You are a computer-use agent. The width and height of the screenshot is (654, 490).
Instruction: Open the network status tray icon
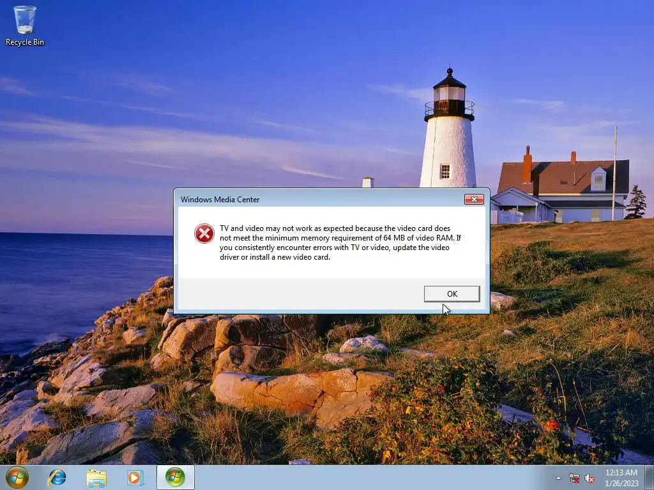574,479
